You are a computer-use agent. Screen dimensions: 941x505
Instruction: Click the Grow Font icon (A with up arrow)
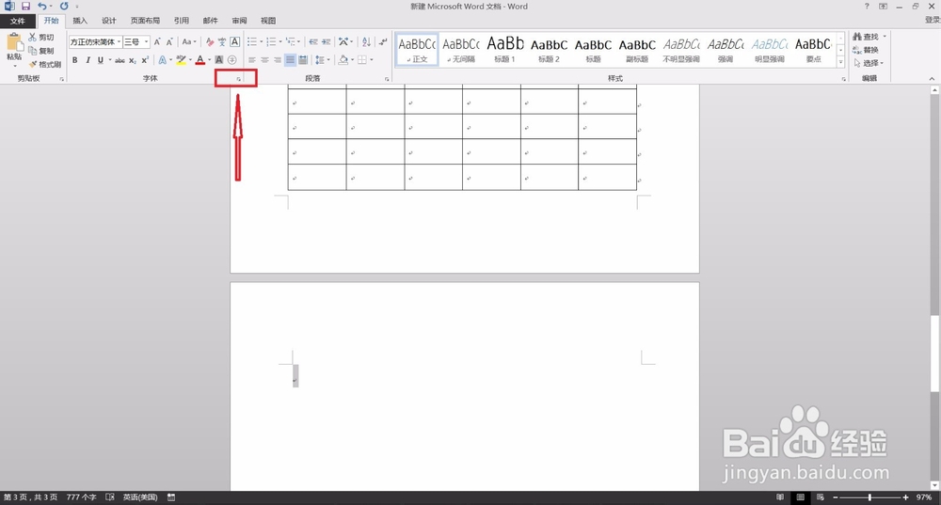[157, 42]
